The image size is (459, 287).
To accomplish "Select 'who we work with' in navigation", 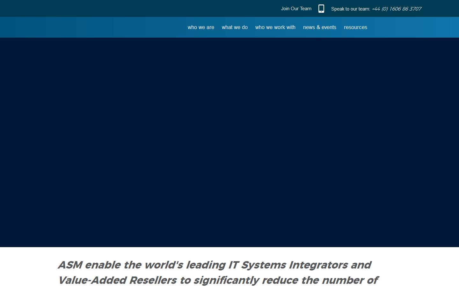I will click(275, 27).
